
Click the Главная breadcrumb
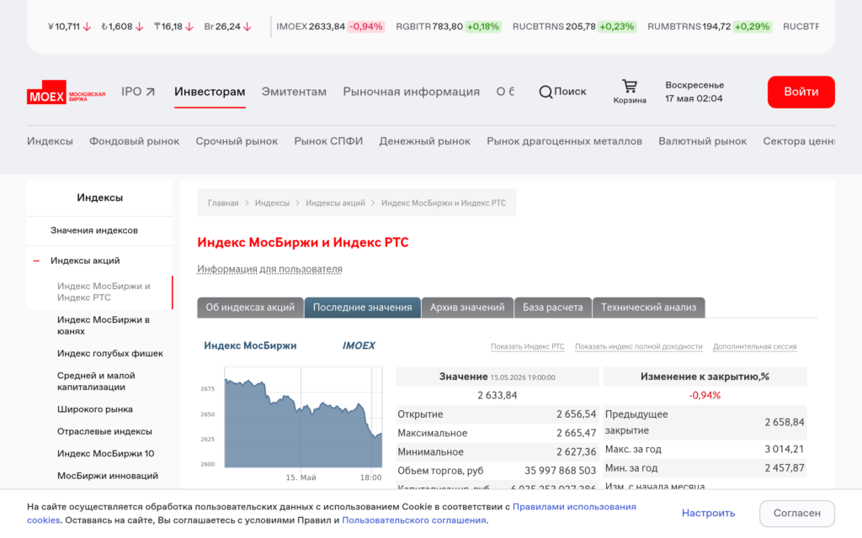[223, 203]
